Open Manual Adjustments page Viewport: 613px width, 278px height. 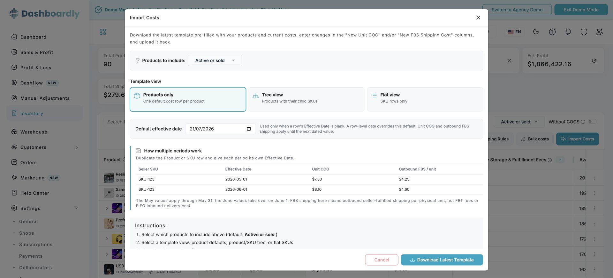(x=45, y=98)
